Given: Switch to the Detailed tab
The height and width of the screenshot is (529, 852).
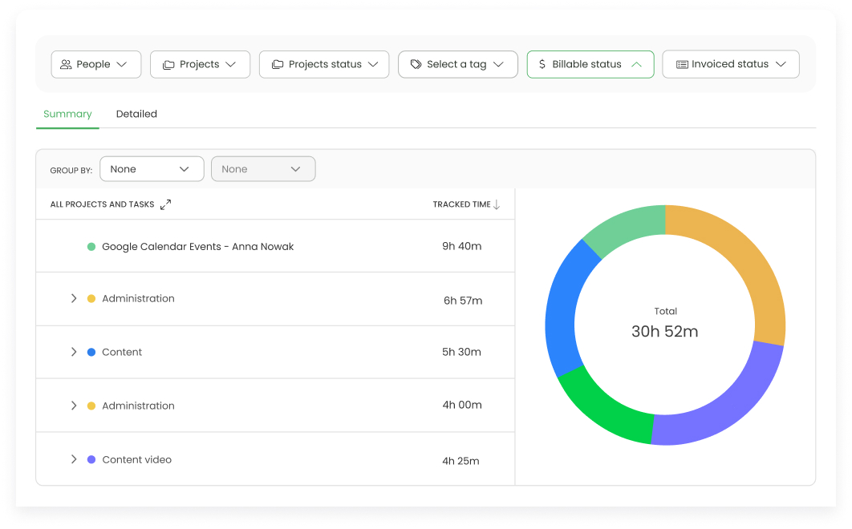Looking at the screenshot, I should pos(136,114).
